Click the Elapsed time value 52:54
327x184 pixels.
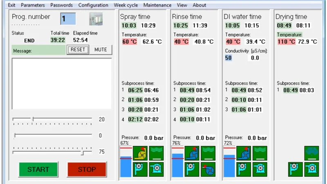point(80,40)
